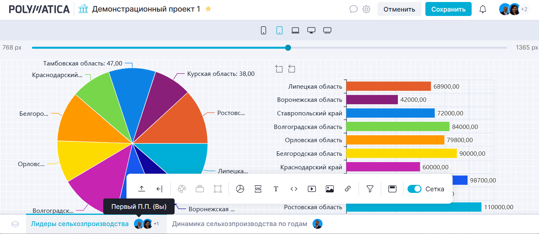Switch to Динамика сельхозпроизводства по годам tab

pos(240,224)
